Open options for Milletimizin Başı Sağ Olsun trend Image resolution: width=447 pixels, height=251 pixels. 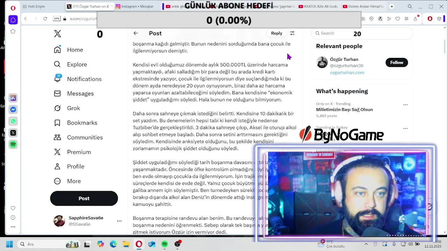(x=405, y=105)
